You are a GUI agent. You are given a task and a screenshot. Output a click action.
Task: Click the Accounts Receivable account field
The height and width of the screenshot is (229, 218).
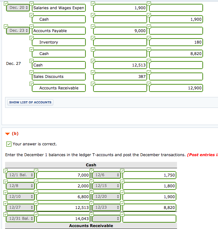tap(59, 88)
